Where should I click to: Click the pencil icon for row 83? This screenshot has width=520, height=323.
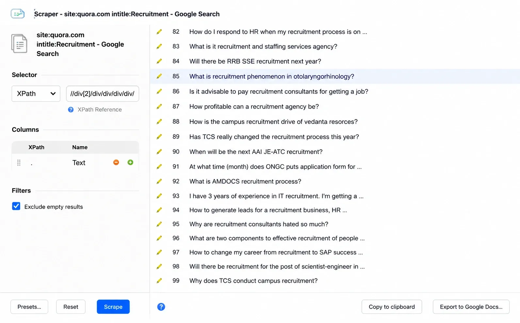point(159,46)
